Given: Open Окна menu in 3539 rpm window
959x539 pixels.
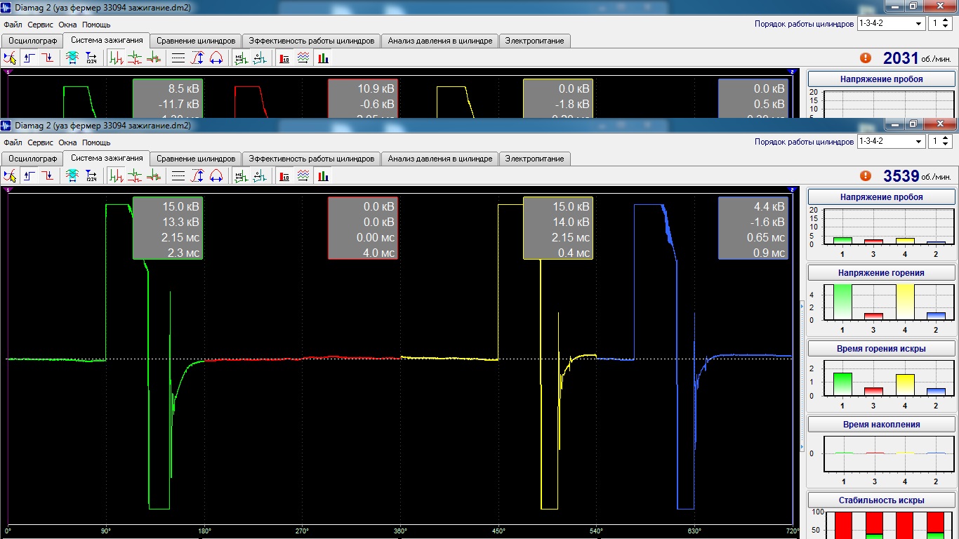Looking at the screenshot, I should tap(67, 142).
